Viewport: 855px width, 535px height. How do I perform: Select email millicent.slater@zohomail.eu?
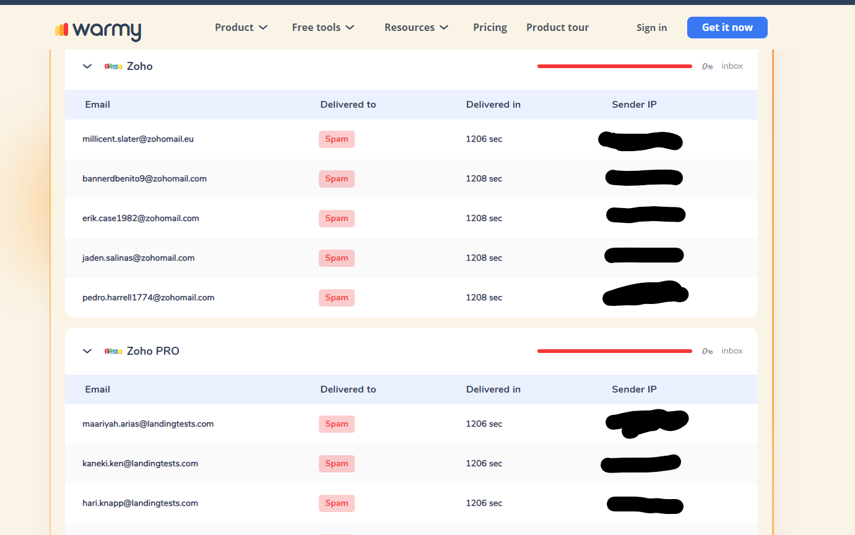click(x=138, y=139)
